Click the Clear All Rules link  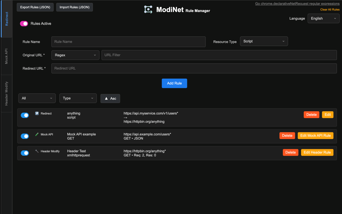pyautogui.click(x=330, y=9)
